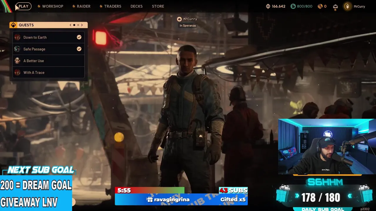Click the 800/800 token balance

[305, 6]
